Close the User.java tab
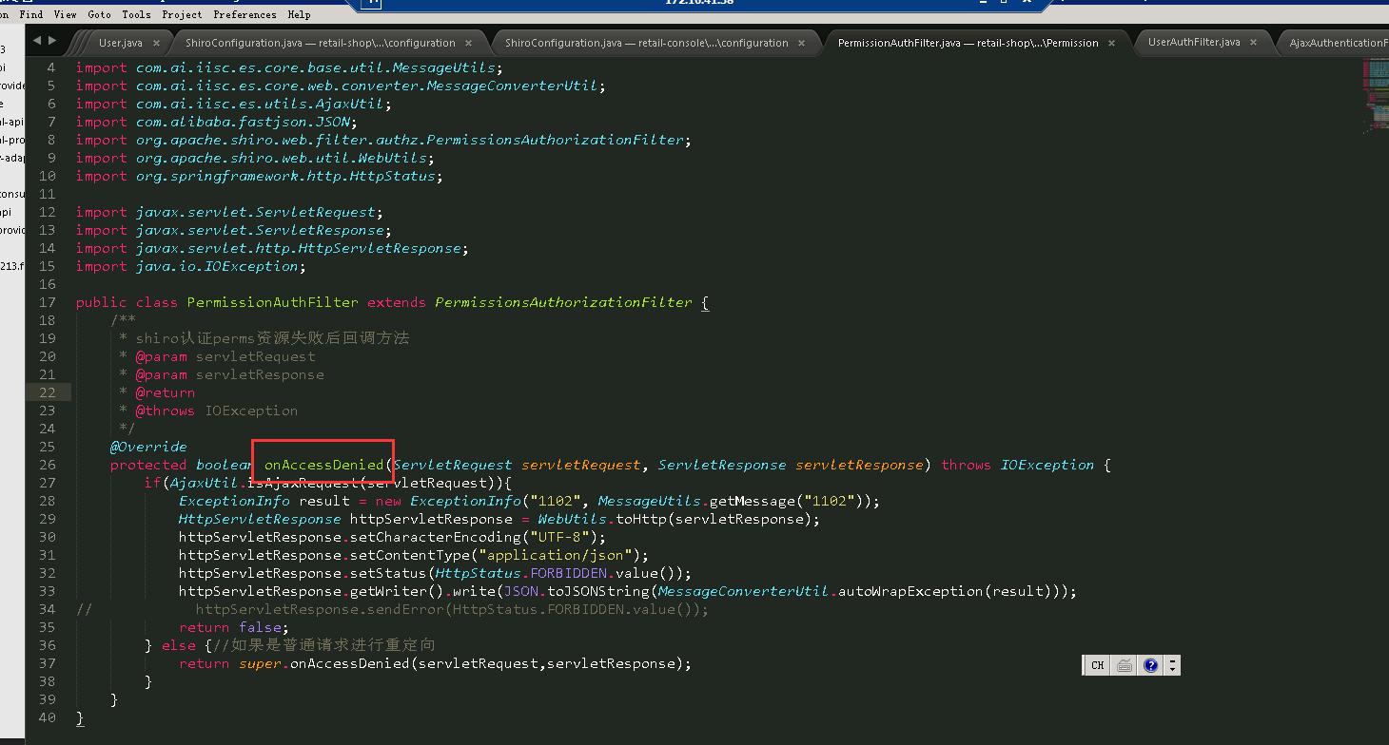Viewport: 1389px width, 745px height. (157, 43)
